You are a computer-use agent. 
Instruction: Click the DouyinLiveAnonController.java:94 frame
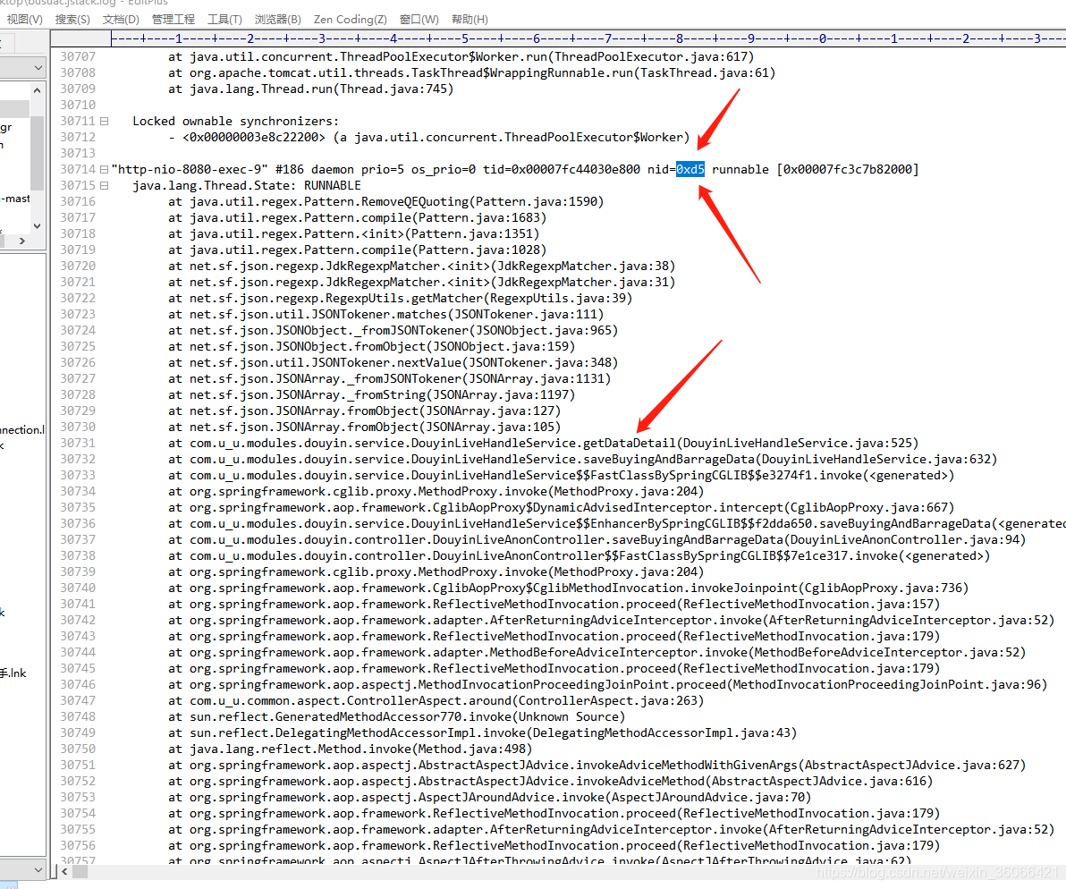tap(596, 539)
